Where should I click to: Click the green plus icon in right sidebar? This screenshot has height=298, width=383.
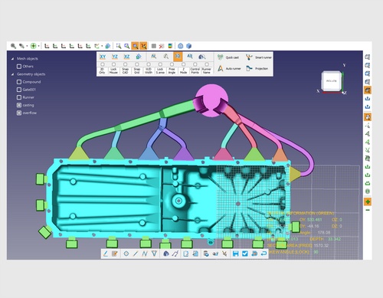(368, 201)
